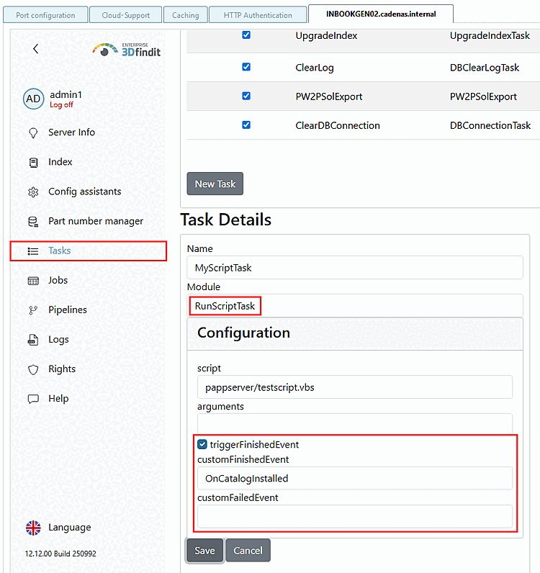The height and width of the screenshot is (573, 540).
Task: Collapse sidebar with the back chevron
Action: 35,49
